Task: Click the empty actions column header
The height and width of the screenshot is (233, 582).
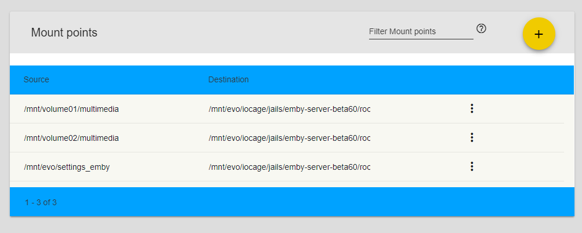Action: coord(472,79)
